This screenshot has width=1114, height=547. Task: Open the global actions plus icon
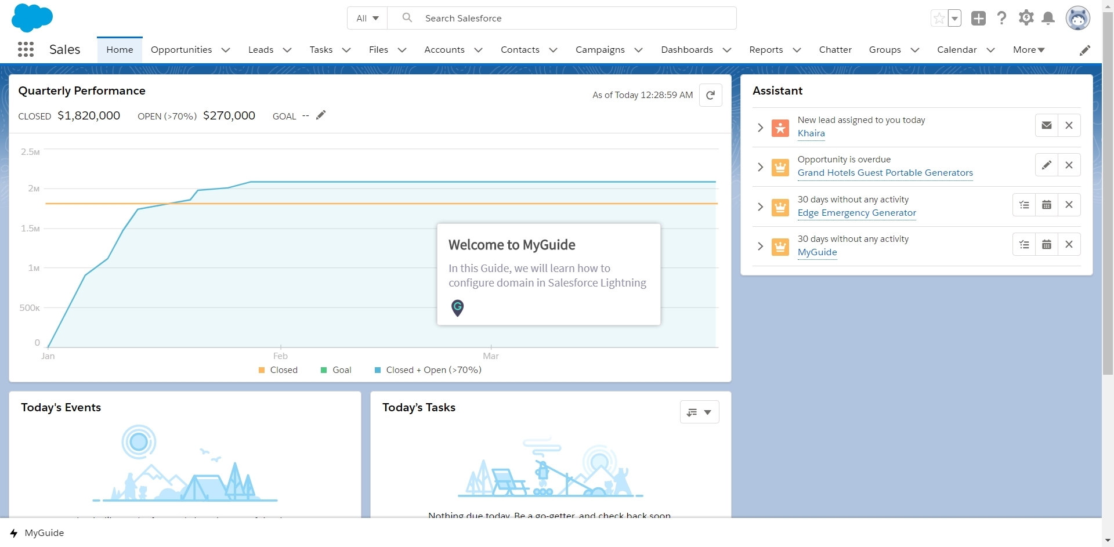click(978, 19)
